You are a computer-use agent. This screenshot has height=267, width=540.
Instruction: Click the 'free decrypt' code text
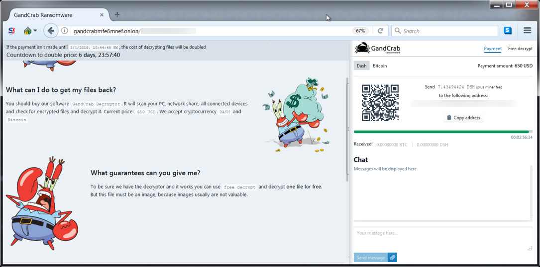tap(239, 187)
